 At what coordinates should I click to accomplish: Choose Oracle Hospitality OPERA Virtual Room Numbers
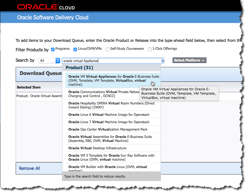click(113, 105)
